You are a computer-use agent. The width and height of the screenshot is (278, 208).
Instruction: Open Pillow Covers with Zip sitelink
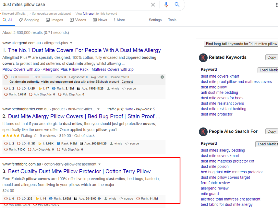21,70
